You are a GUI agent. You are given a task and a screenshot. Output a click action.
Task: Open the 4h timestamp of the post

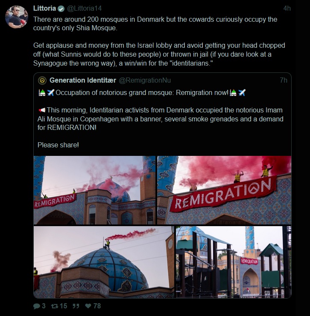287,9
